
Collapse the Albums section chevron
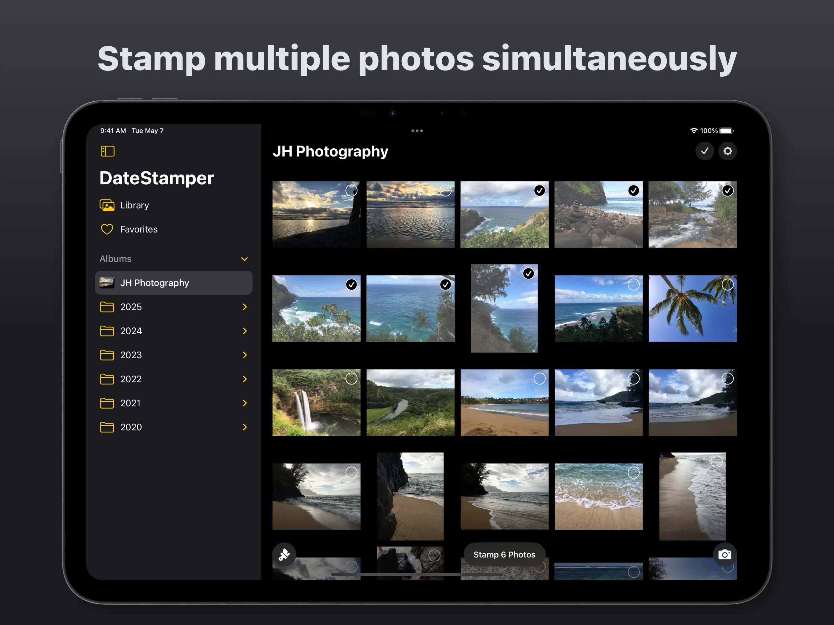(244, 259)
